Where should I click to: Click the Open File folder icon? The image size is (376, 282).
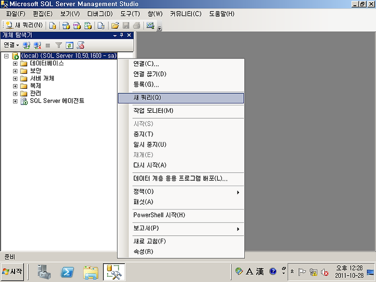click(x=115, y=26)
